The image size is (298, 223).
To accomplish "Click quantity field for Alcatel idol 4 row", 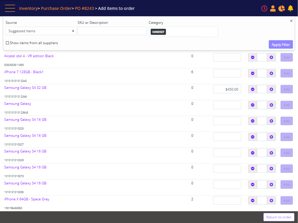I will click(262, 57).
